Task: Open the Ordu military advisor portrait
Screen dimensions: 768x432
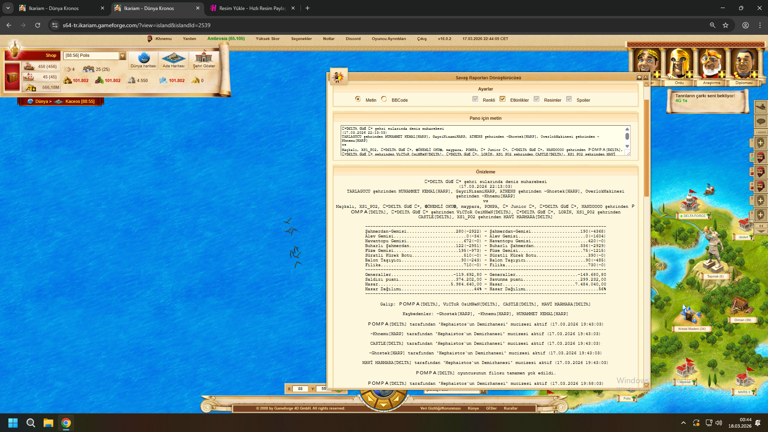Action: click(679, 64)
